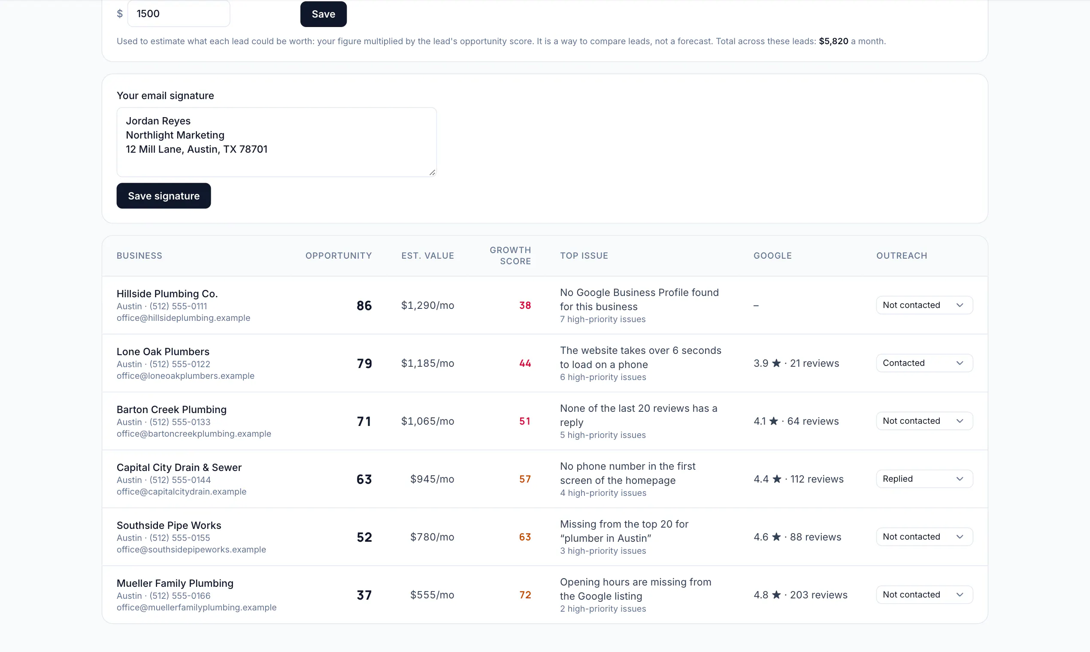Open the outreach dropdown for Southside Pipe Works
The height and width of the screenshot is (652, 1090).
pos(924,537)
